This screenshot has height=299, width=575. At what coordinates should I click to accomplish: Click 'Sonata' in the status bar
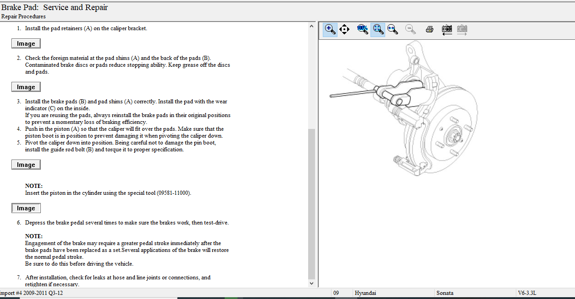tap(445, 293)
